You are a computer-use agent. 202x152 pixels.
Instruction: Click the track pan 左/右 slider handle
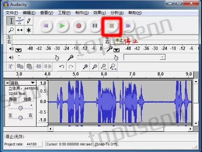point(20,118)
